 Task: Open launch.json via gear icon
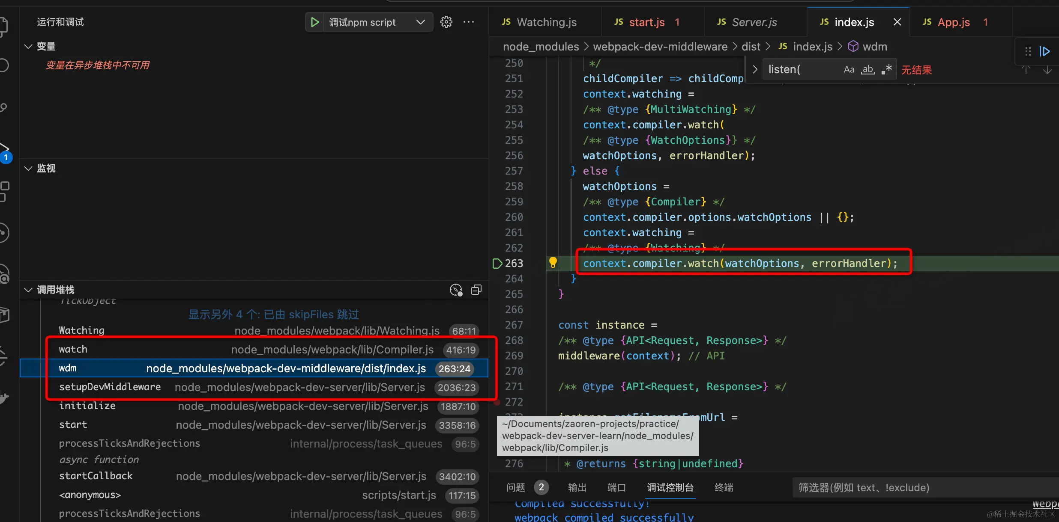click(x=446, y=22)
